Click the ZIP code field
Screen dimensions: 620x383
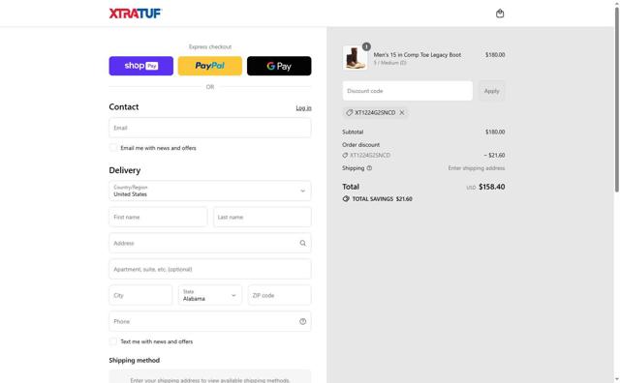point(280,295)
